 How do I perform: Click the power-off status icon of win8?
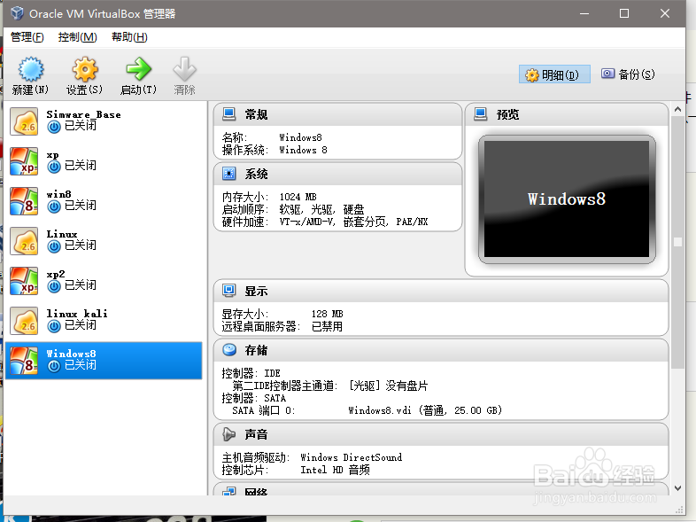point(54,207)
